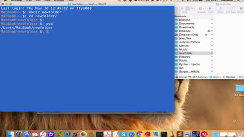Switch Finder to cover flow view
The image size is (244, 137).
pyautogui.click(x=193, y=8)
